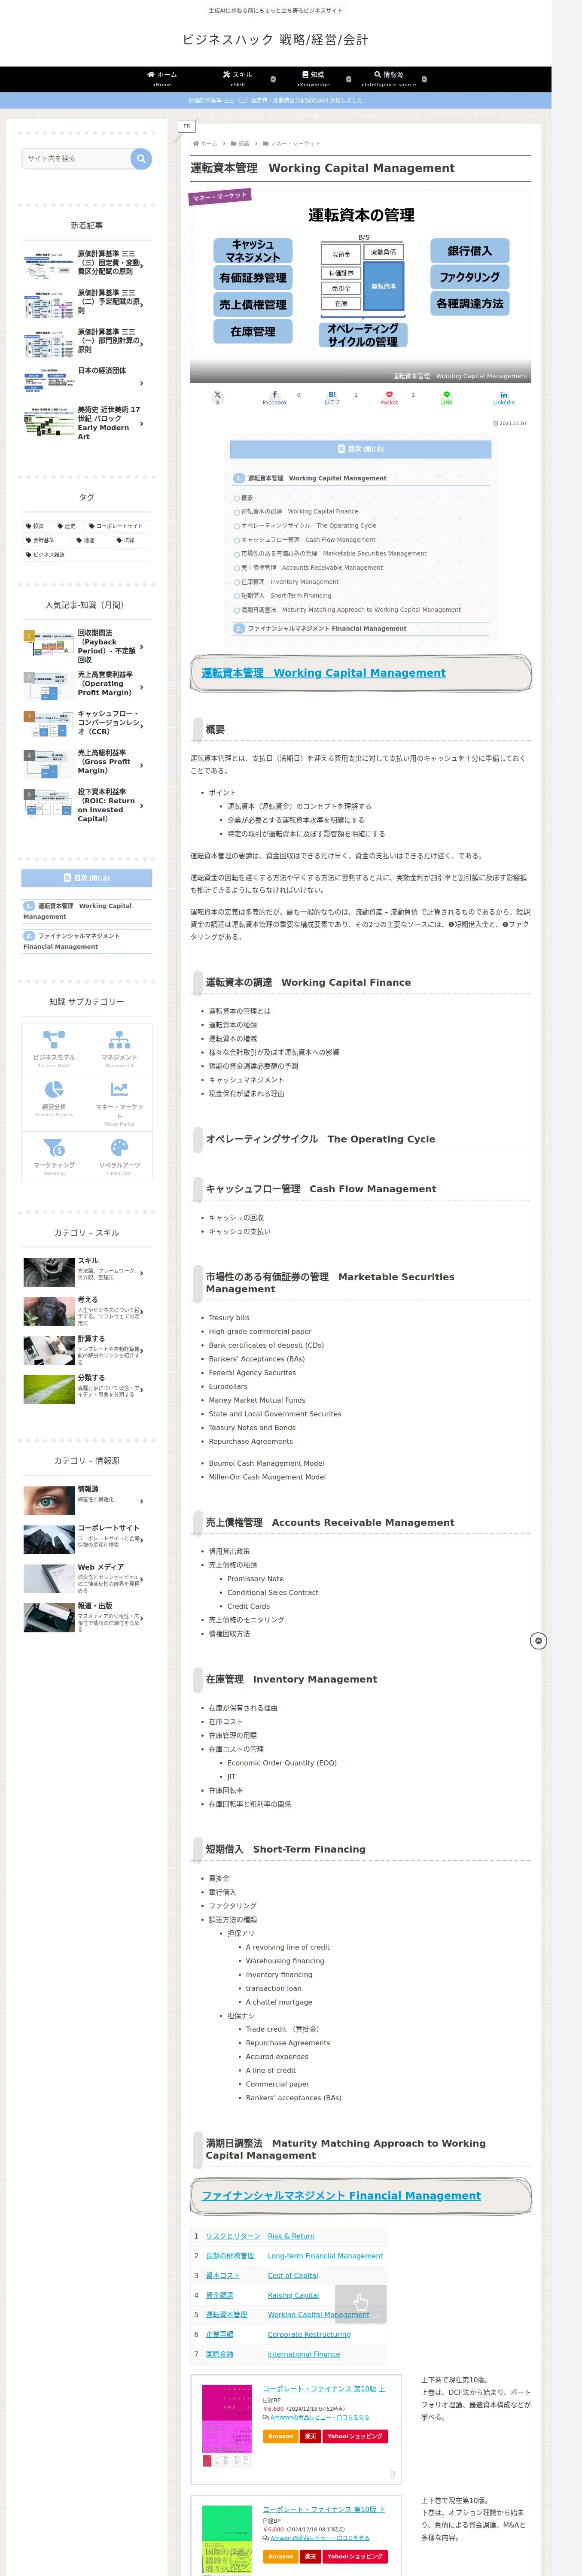
Task: Click the サイト内を検索 search field
Action: pyautogui.click(x=76, y=158)
